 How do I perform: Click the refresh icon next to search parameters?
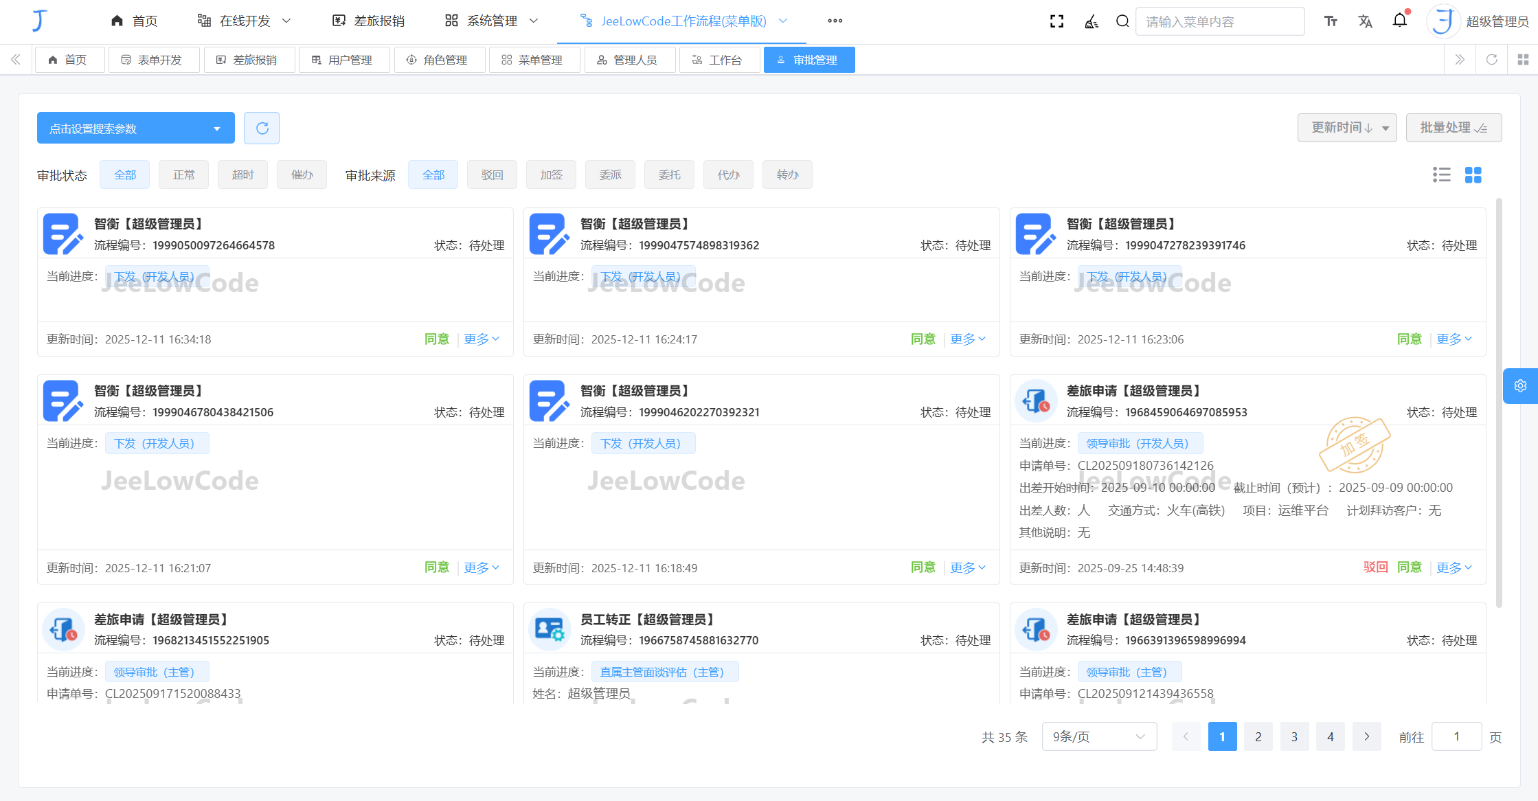point(262,128)
